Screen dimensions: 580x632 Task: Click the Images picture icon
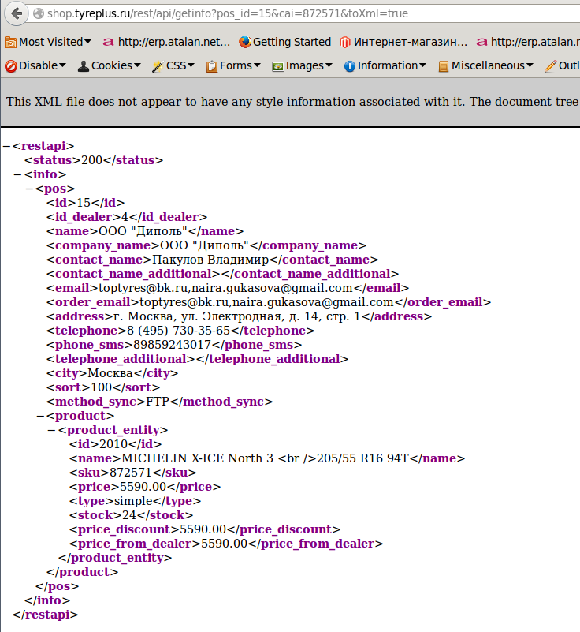[278, 66]
